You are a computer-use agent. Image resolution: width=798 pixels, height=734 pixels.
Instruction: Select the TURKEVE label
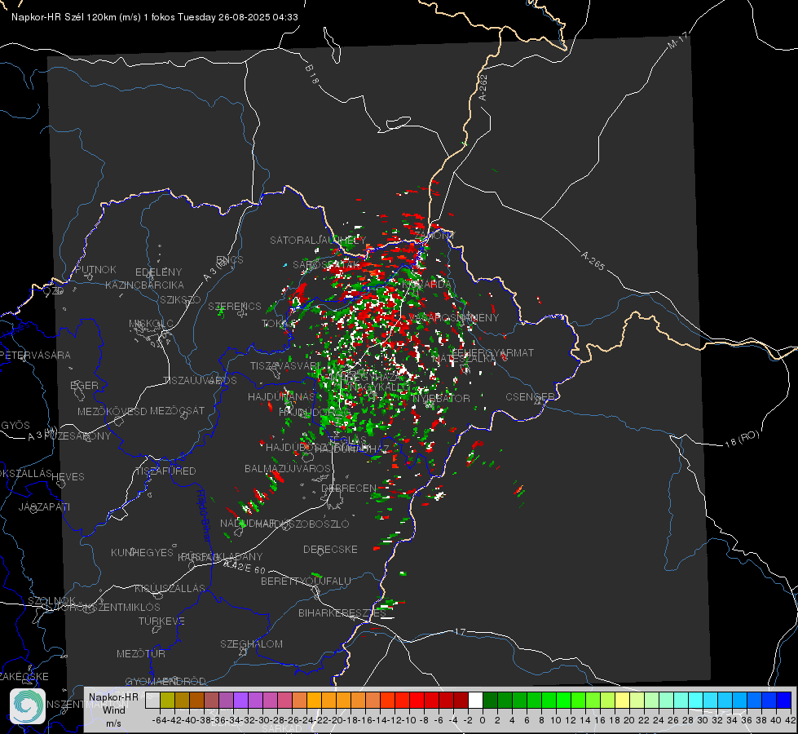click(162, 621)
